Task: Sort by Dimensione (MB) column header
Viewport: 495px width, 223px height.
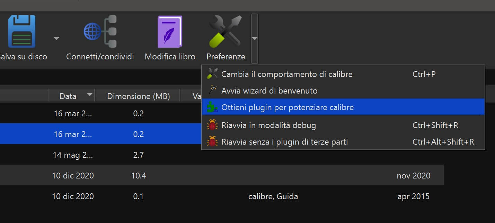Action: coord(138,96)
